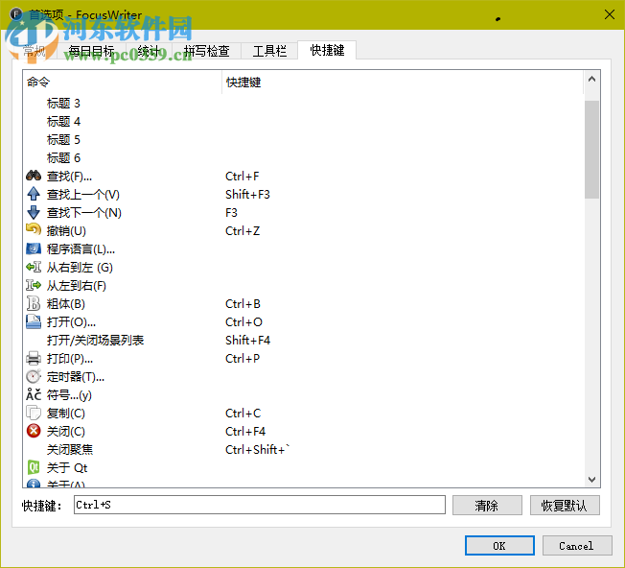This screenshot has height=568, width=625.
Task: Select the 关闭(C) command text
Action: (66, 431)
